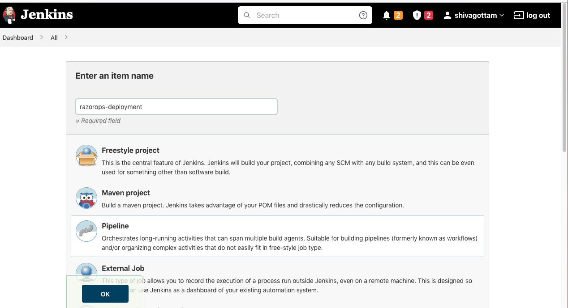Choose the Pipeline title text
This screenshot has width=568, height=308.
click(x=115, y=226)
